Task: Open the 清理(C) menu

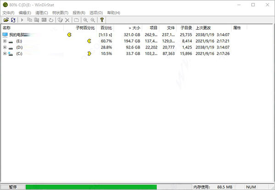Action: click(42, 13)
